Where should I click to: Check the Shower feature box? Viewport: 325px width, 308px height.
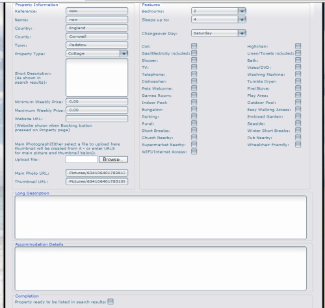click(194, 60)
